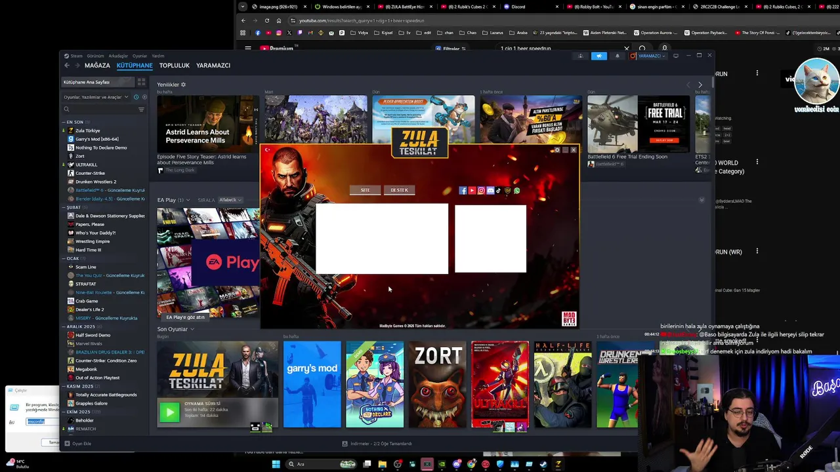Open library advanced filter icon
Image resolution: width=840 pixels, height=472 pixels.
click(141, 109)
